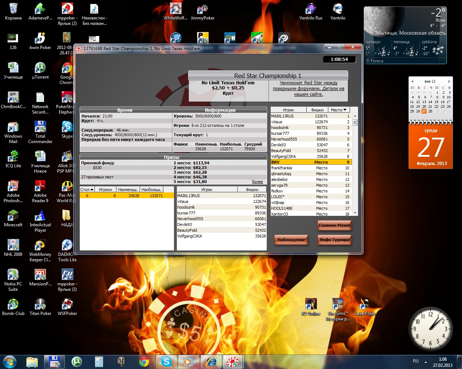
Task: Open the uTorrent taskbar icon
Action: pyautogui.click(x=77, y=361)
